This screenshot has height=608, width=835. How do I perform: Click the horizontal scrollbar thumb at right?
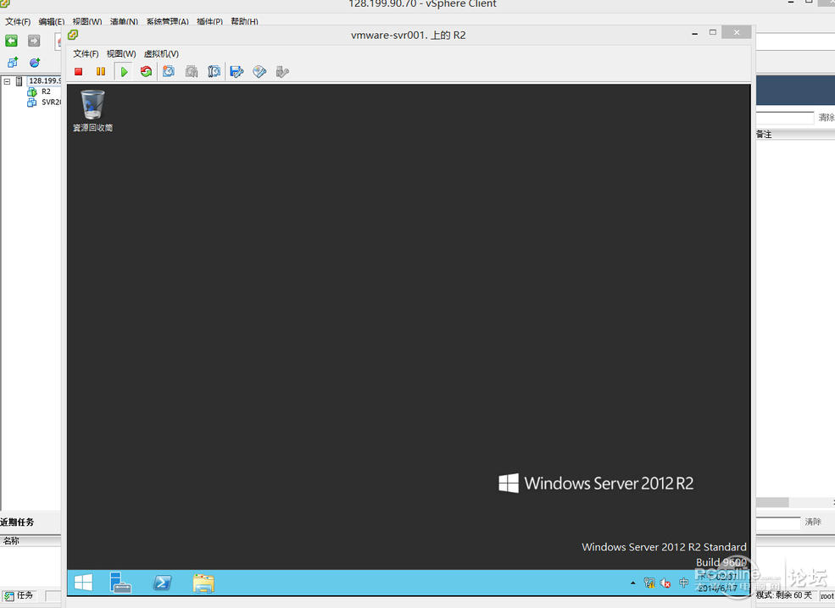click(772, 503)
